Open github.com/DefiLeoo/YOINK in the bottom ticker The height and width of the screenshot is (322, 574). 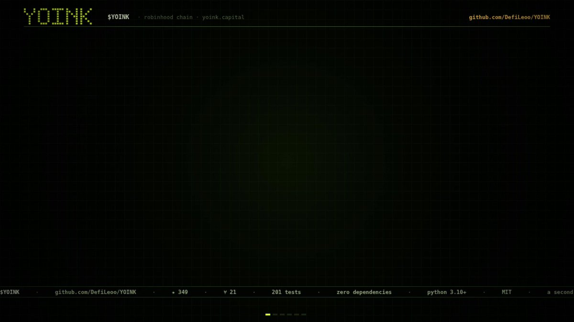click(x=96, y=292)
